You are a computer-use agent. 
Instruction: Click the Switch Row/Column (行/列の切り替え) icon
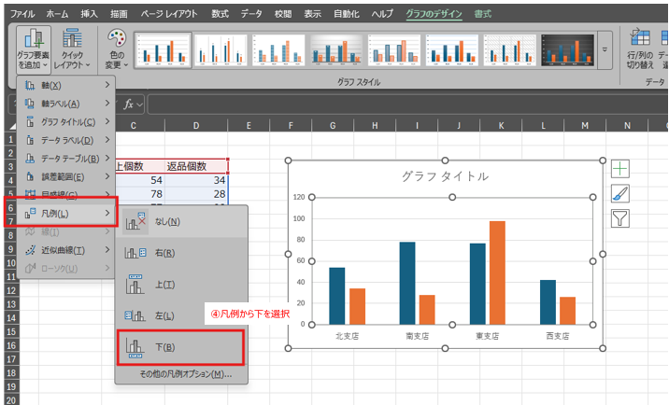tap(641, 49)
